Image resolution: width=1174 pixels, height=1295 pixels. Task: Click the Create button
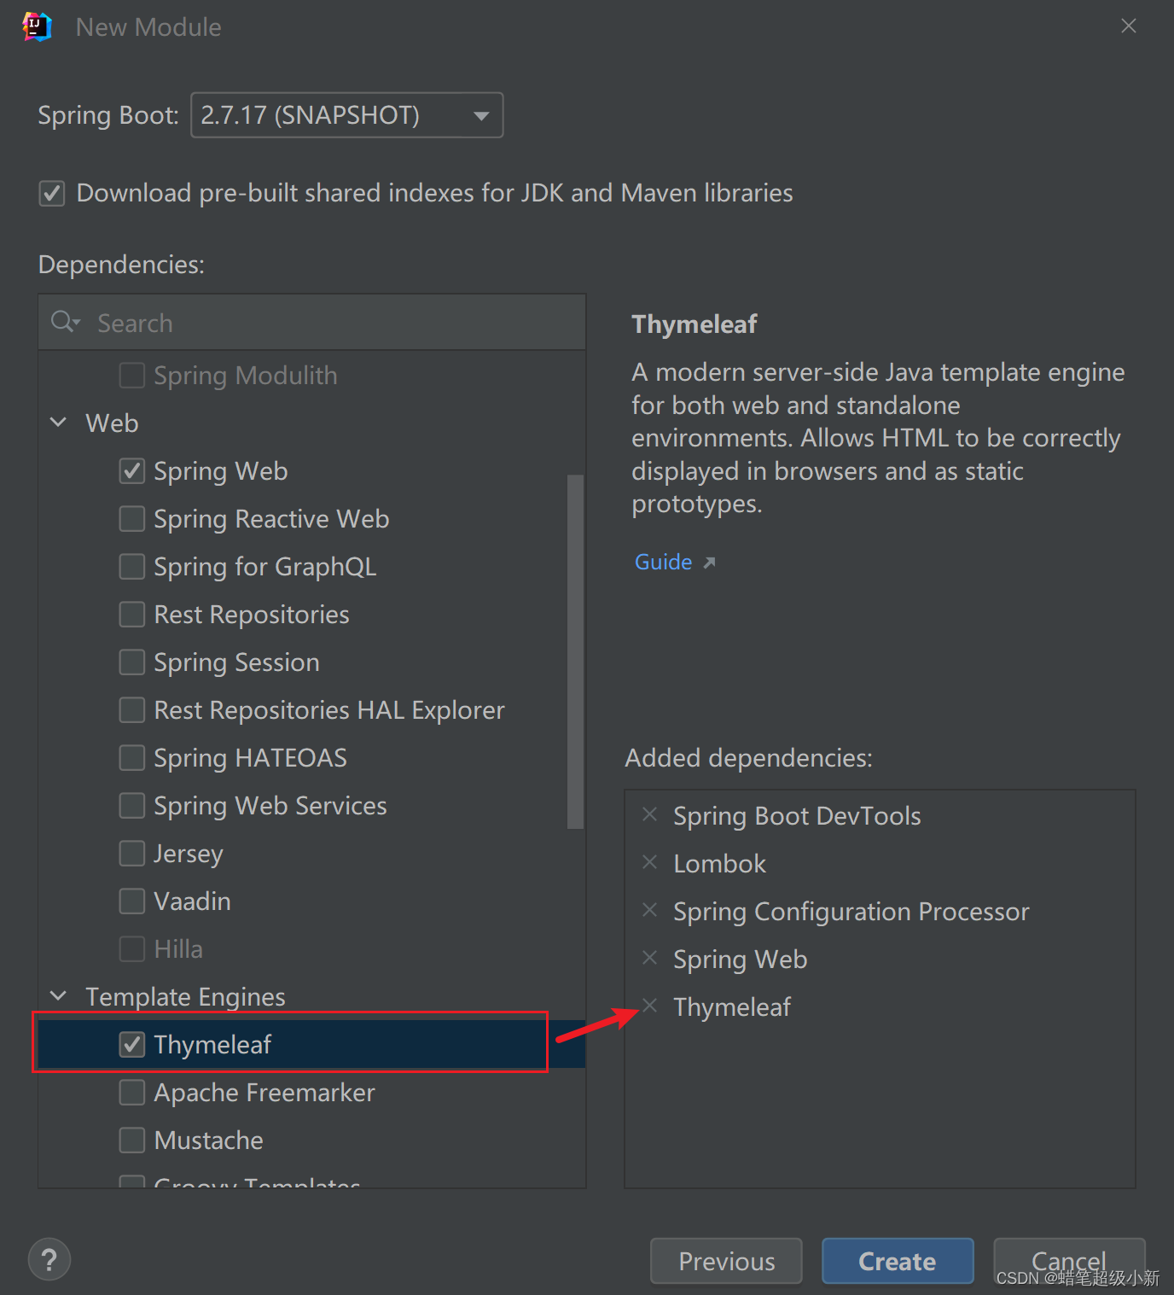[898, 1261]
